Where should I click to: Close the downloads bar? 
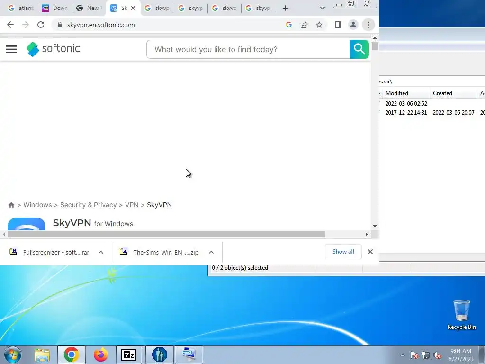tap(370, 252)
